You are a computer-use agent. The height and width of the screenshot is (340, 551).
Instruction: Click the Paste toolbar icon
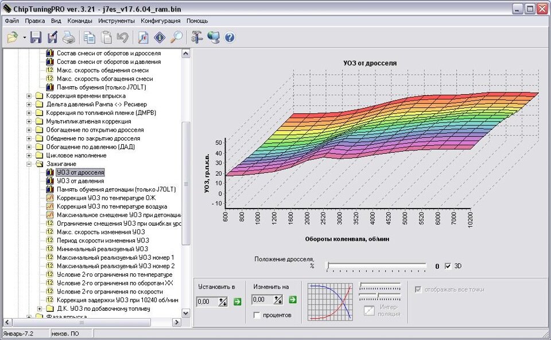coord(106,37)
